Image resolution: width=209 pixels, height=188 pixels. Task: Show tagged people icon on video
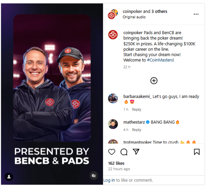coord(9,177)
